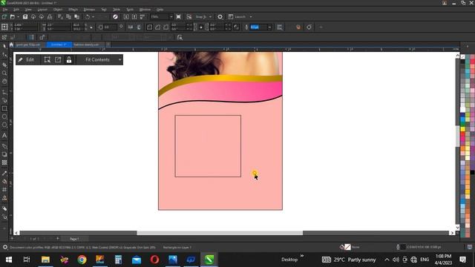Click the Windows Start button
The image size is (475, 267).
click(9, 260)
